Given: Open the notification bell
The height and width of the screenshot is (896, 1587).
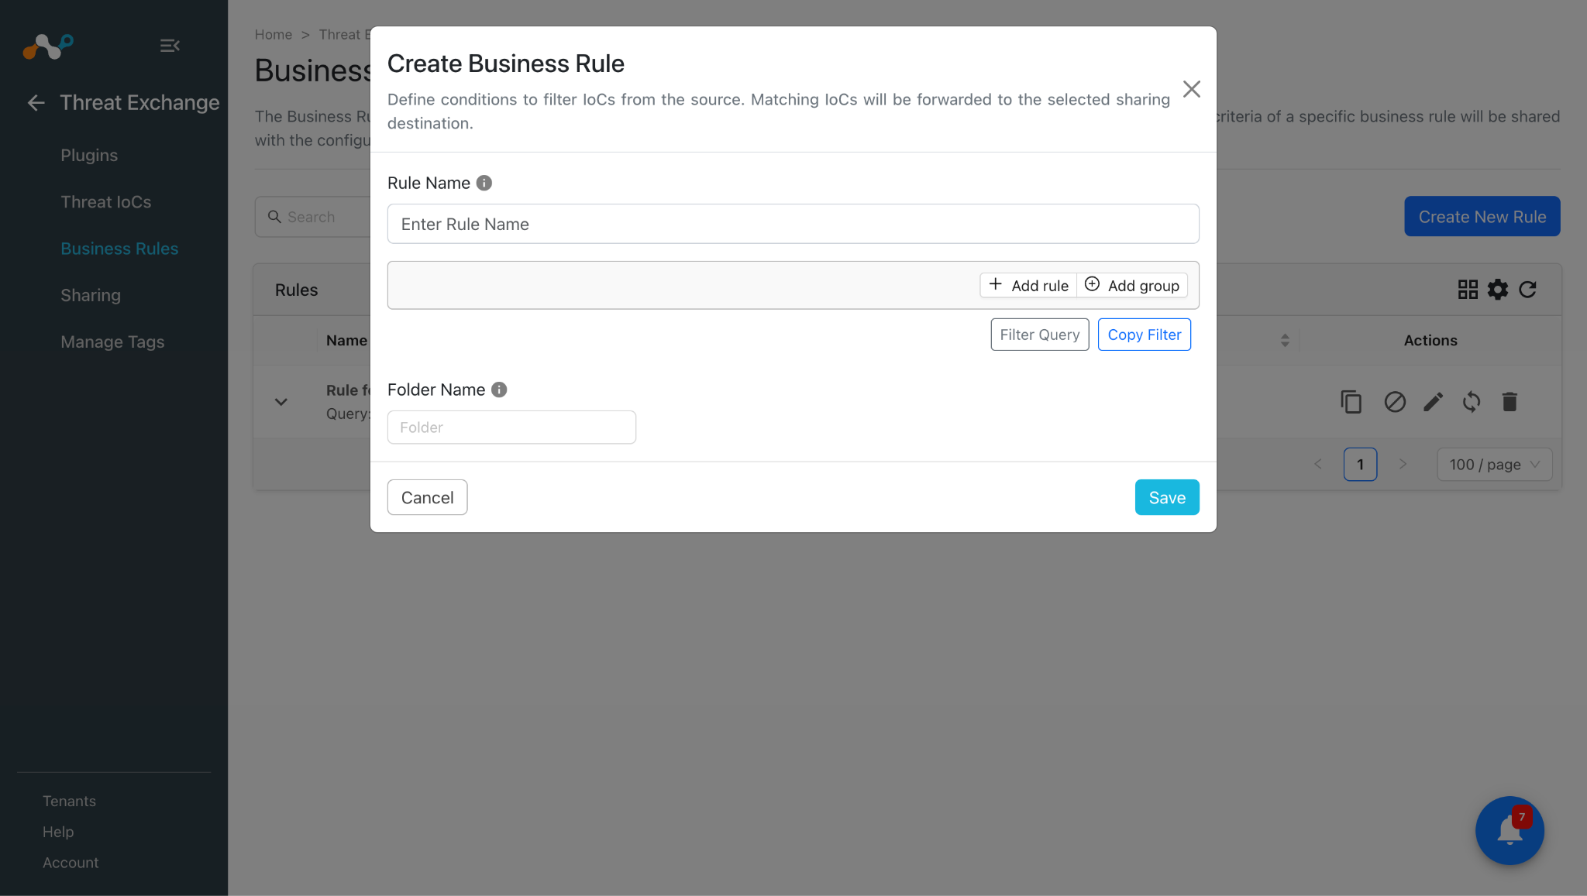Looking at the screenshot, I should click(1510, 830).
